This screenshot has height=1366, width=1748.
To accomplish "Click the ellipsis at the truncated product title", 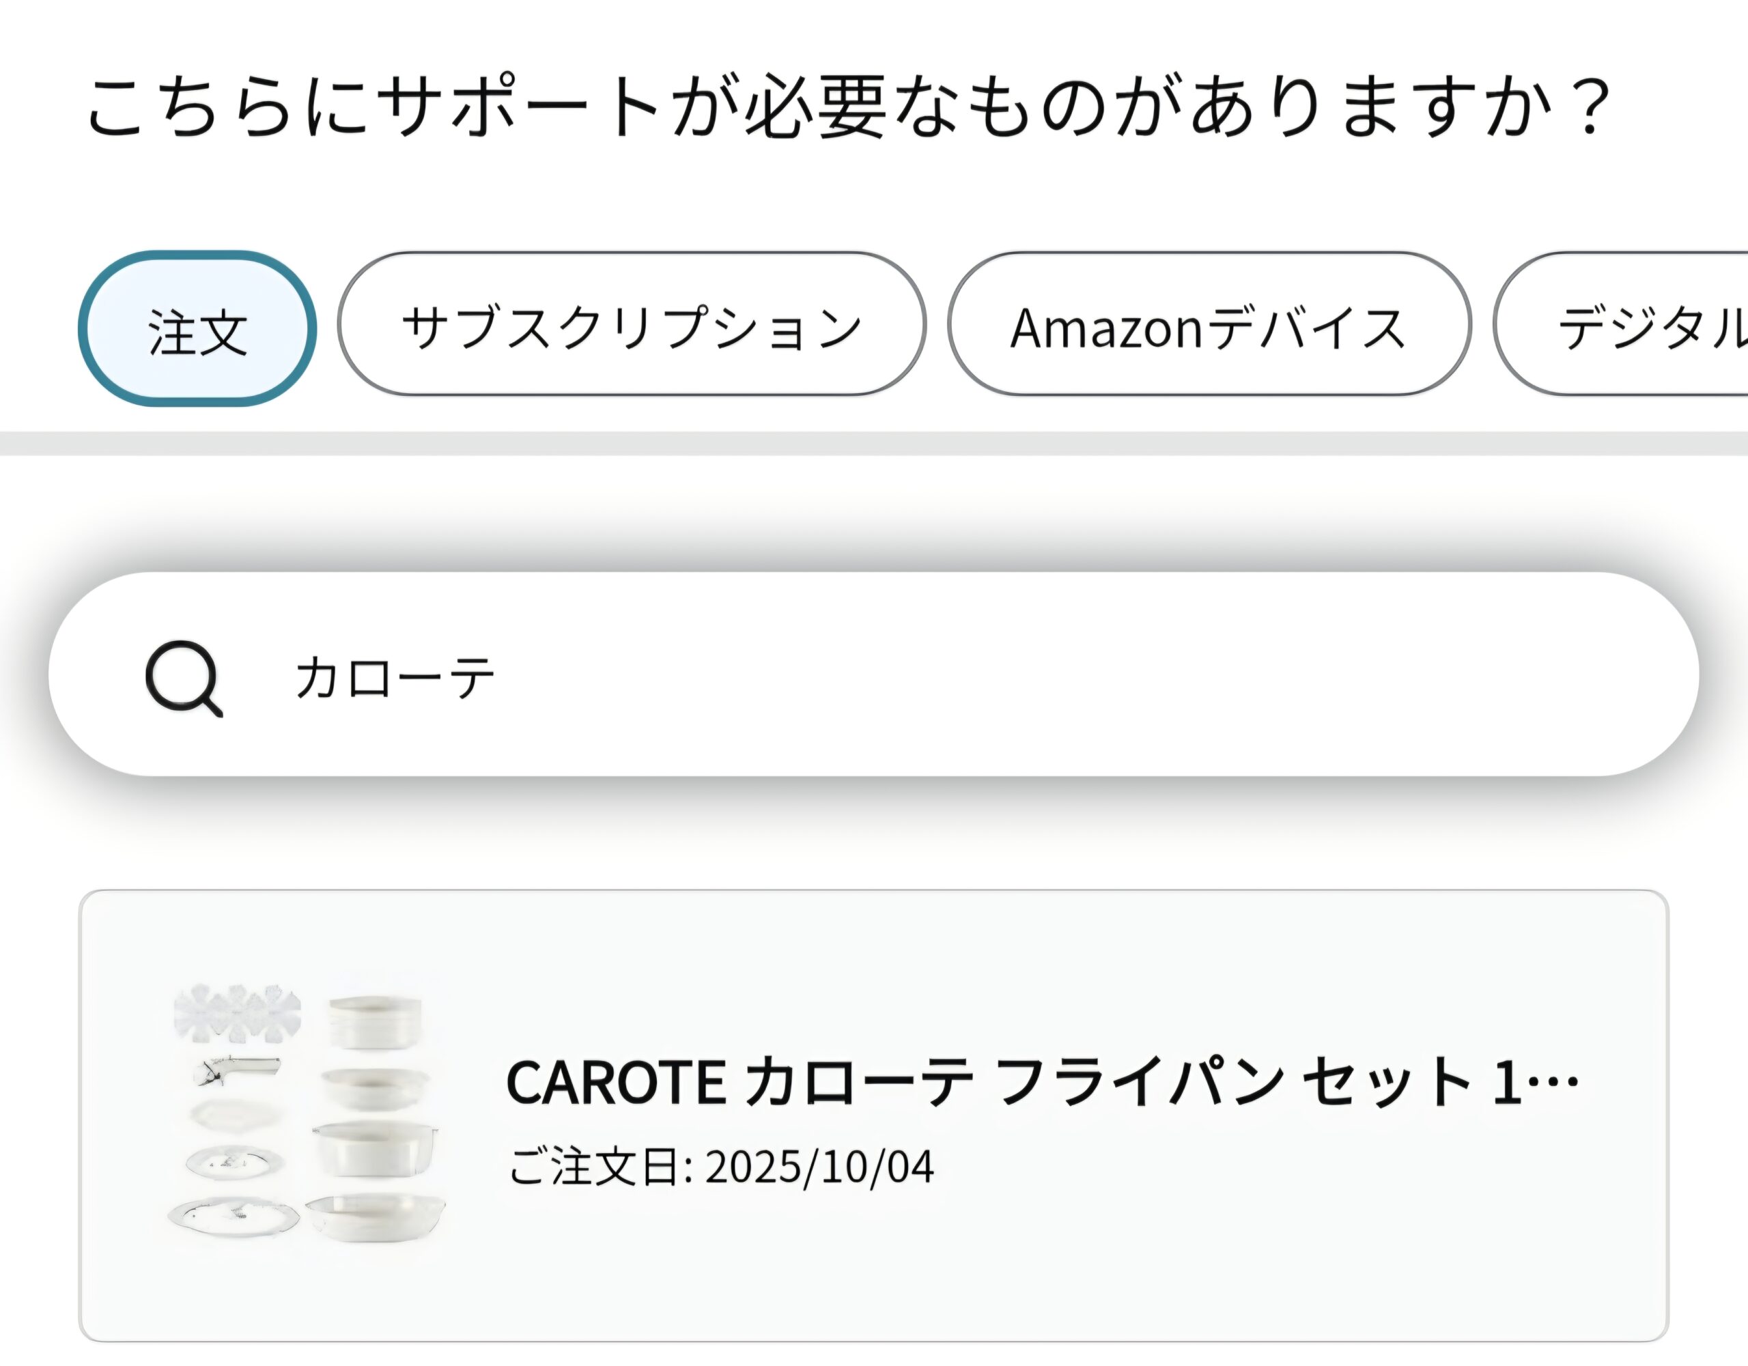I will (1553, 1082).
